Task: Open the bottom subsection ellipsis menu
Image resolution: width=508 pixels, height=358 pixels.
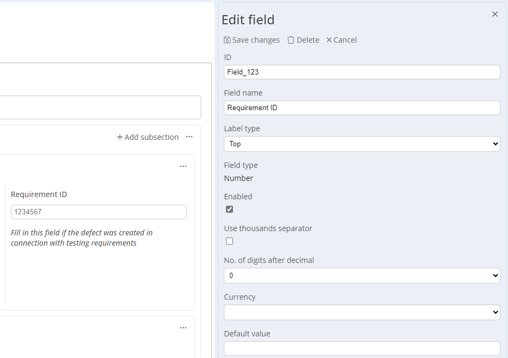Action: click(x=183, y=328)
